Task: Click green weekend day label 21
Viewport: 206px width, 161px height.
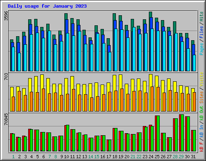Action: 133,157
